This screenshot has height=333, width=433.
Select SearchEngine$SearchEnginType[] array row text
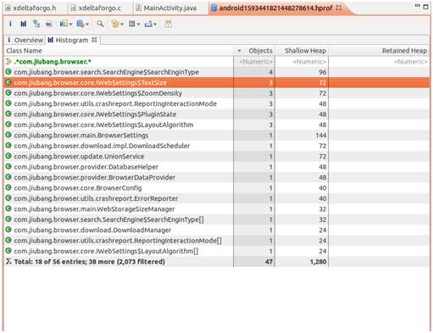(108, 219)
